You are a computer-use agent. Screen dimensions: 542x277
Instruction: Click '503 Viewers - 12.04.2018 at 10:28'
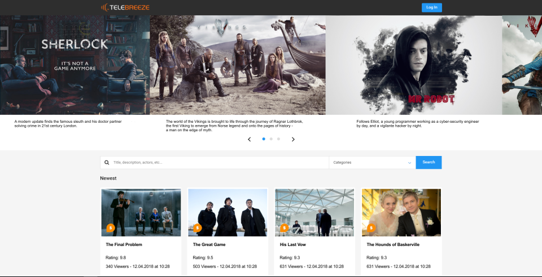coord(225,267)
